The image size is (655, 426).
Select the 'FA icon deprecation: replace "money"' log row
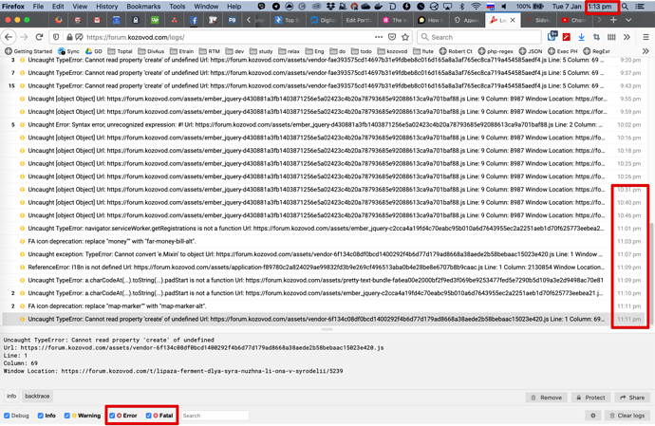pyautogui.click(x=324, y=241)
